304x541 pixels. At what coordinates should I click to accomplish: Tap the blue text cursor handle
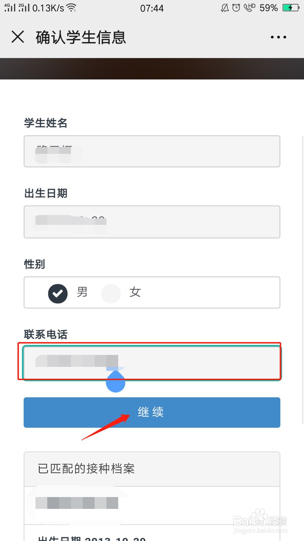[116, 381]
